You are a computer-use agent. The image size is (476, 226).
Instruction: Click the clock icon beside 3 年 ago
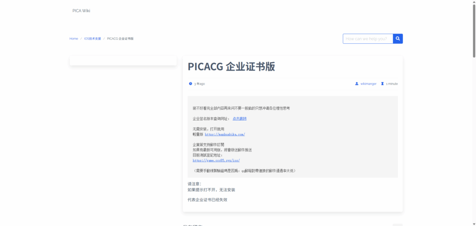[191, 84]
